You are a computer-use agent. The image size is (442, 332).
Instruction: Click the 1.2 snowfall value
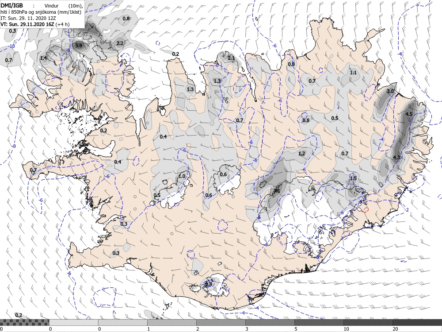tap(301, 154)
